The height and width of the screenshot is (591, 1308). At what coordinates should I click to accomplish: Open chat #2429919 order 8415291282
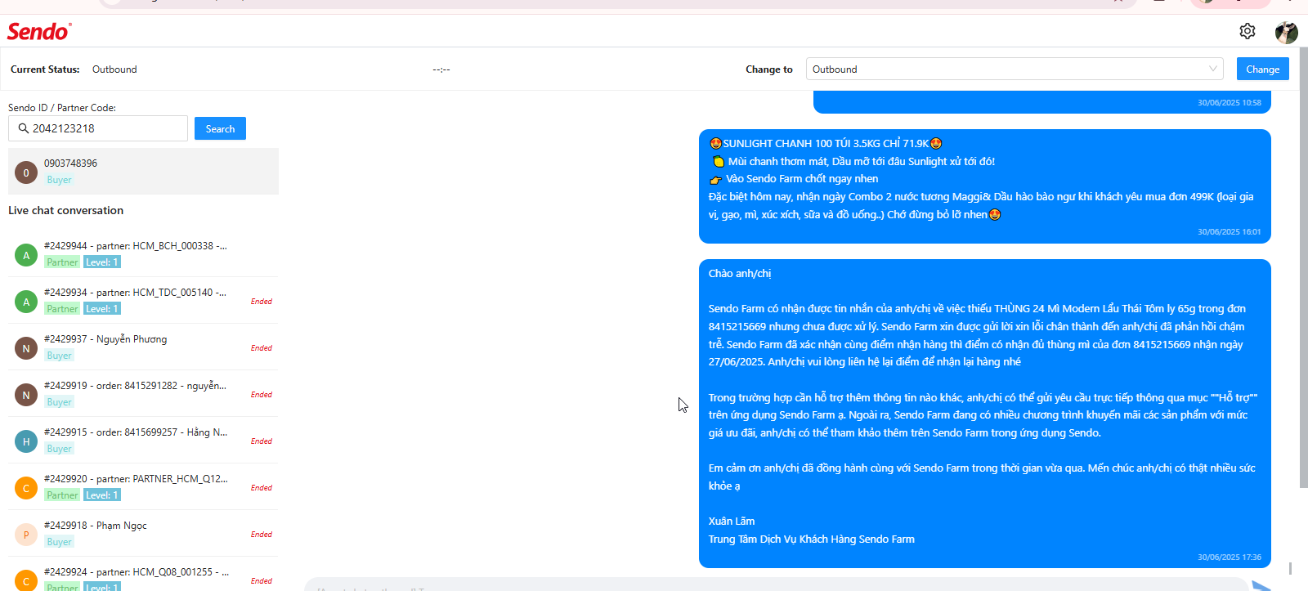143,394
